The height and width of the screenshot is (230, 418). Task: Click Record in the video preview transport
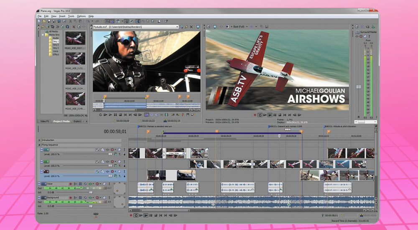pos(255,115)
